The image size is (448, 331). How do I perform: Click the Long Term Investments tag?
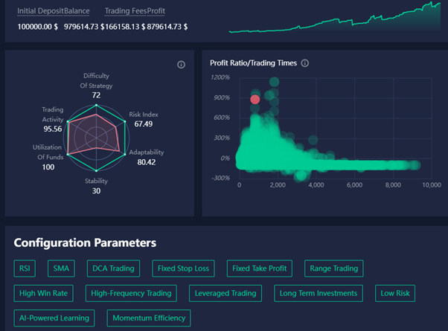tap(319, 293)
